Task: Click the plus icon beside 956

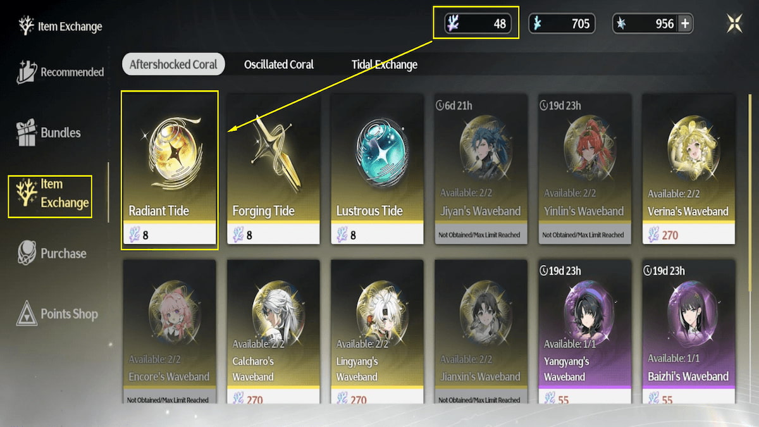Action: coord(685,24)
